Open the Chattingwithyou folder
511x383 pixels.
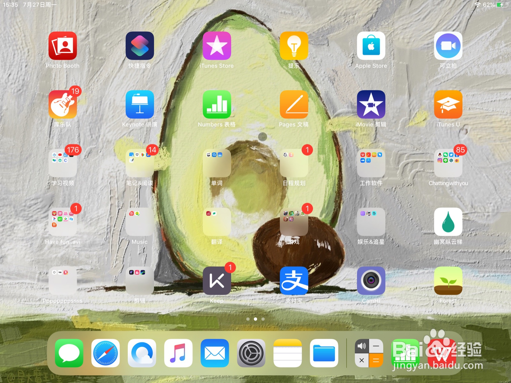tap(448, 163)
